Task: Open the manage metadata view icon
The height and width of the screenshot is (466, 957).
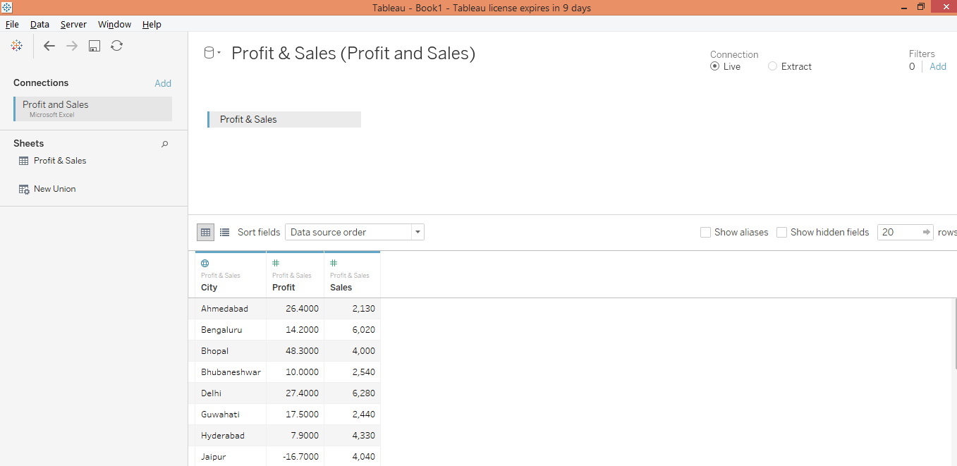Action: point(224,231)
